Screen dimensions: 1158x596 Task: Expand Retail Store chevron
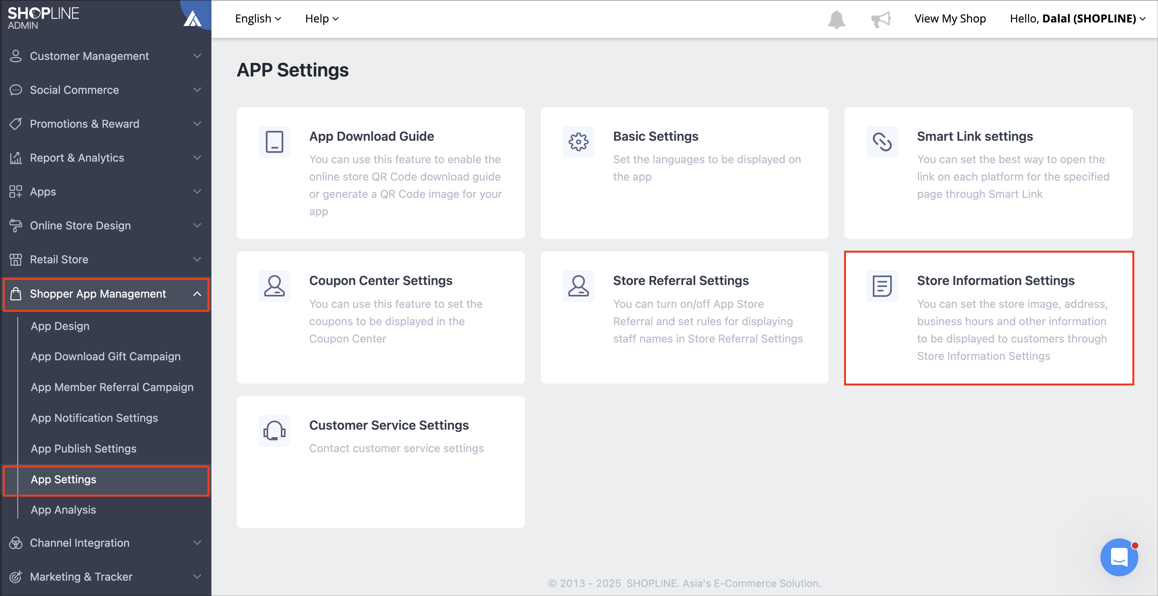pyautogui.click(x=197, y=259)
